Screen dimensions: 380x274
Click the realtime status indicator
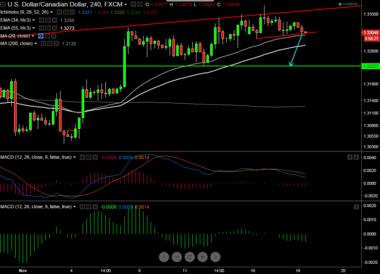(348, 4)
